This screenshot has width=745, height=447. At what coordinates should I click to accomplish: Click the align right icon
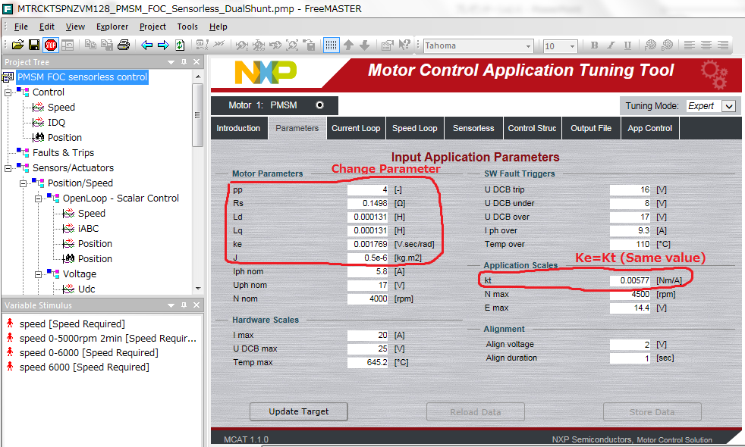coord(723,45)
